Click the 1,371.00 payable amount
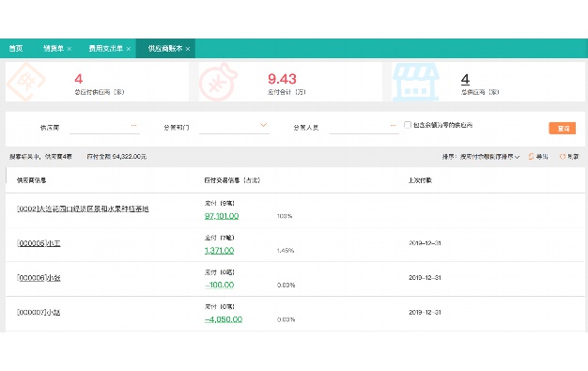 (219, 251)
